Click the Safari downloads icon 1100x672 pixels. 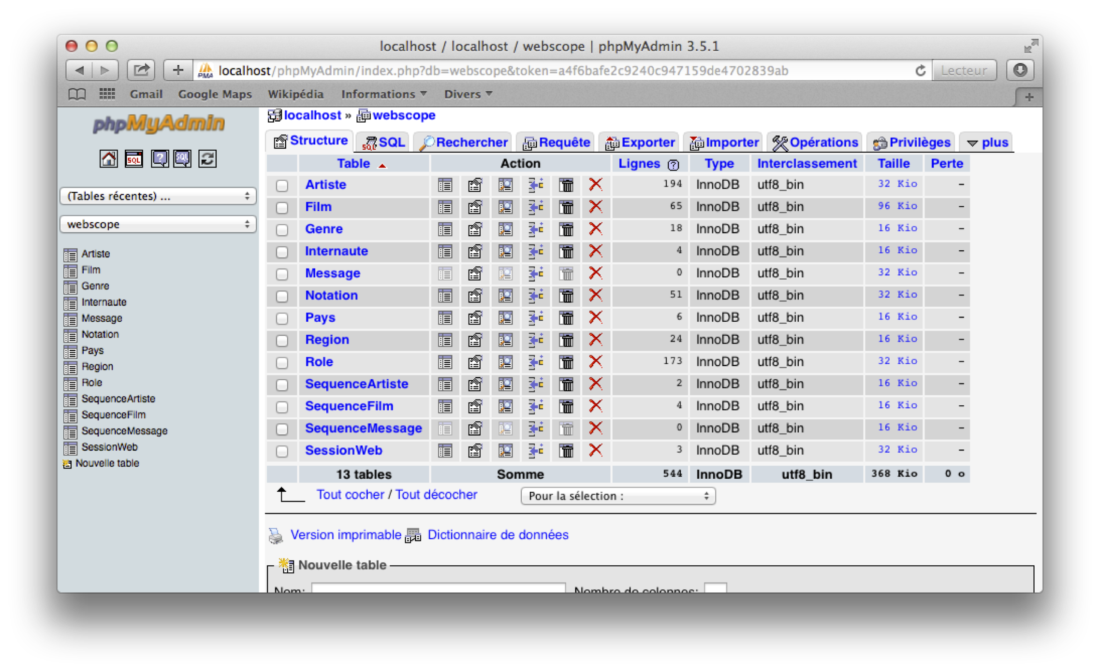pyautogui.click(x=1020, y=71)
